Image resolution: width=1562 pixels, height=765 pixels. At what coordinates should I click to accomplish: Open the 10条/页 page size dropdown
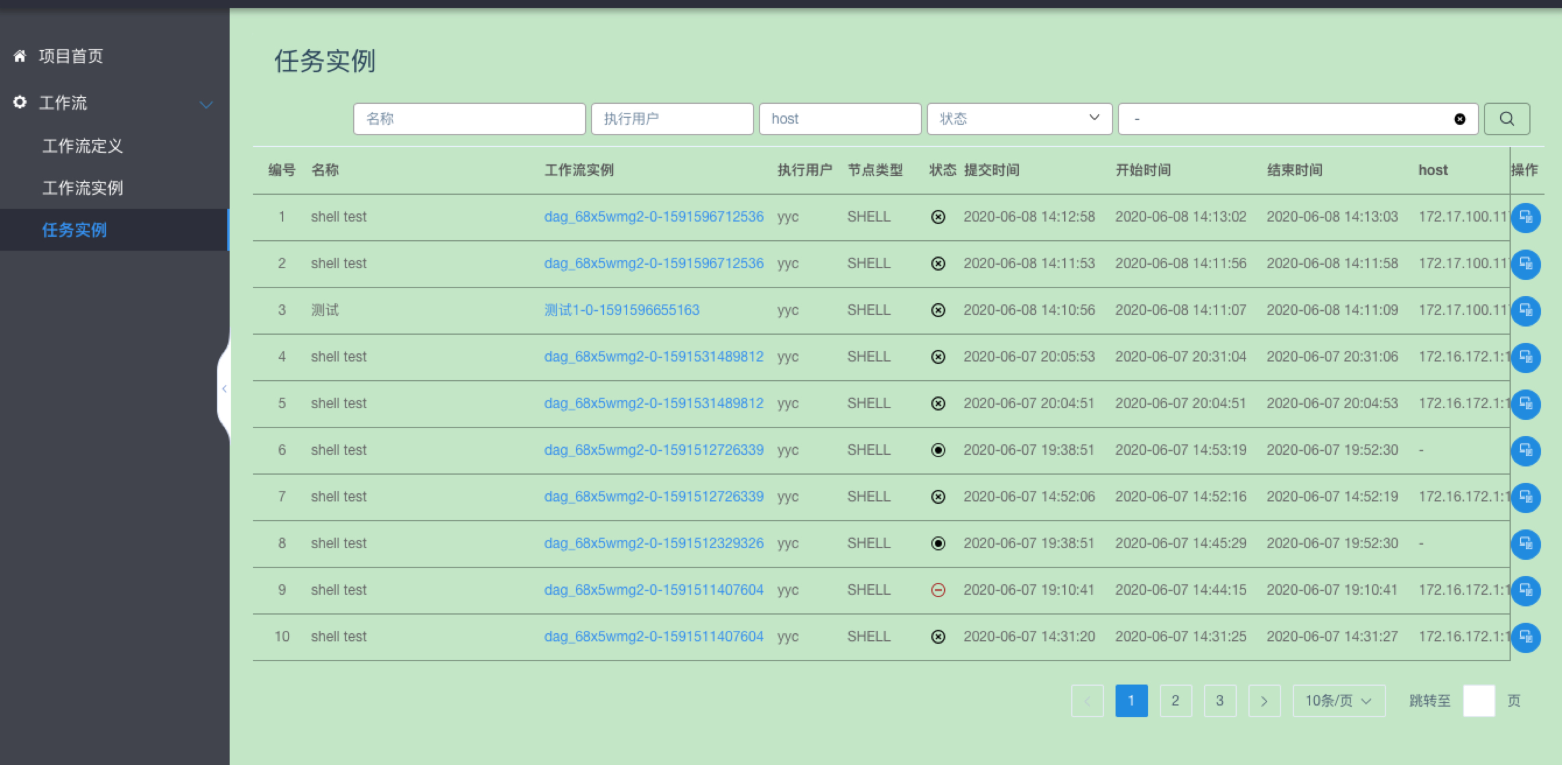1338,701
